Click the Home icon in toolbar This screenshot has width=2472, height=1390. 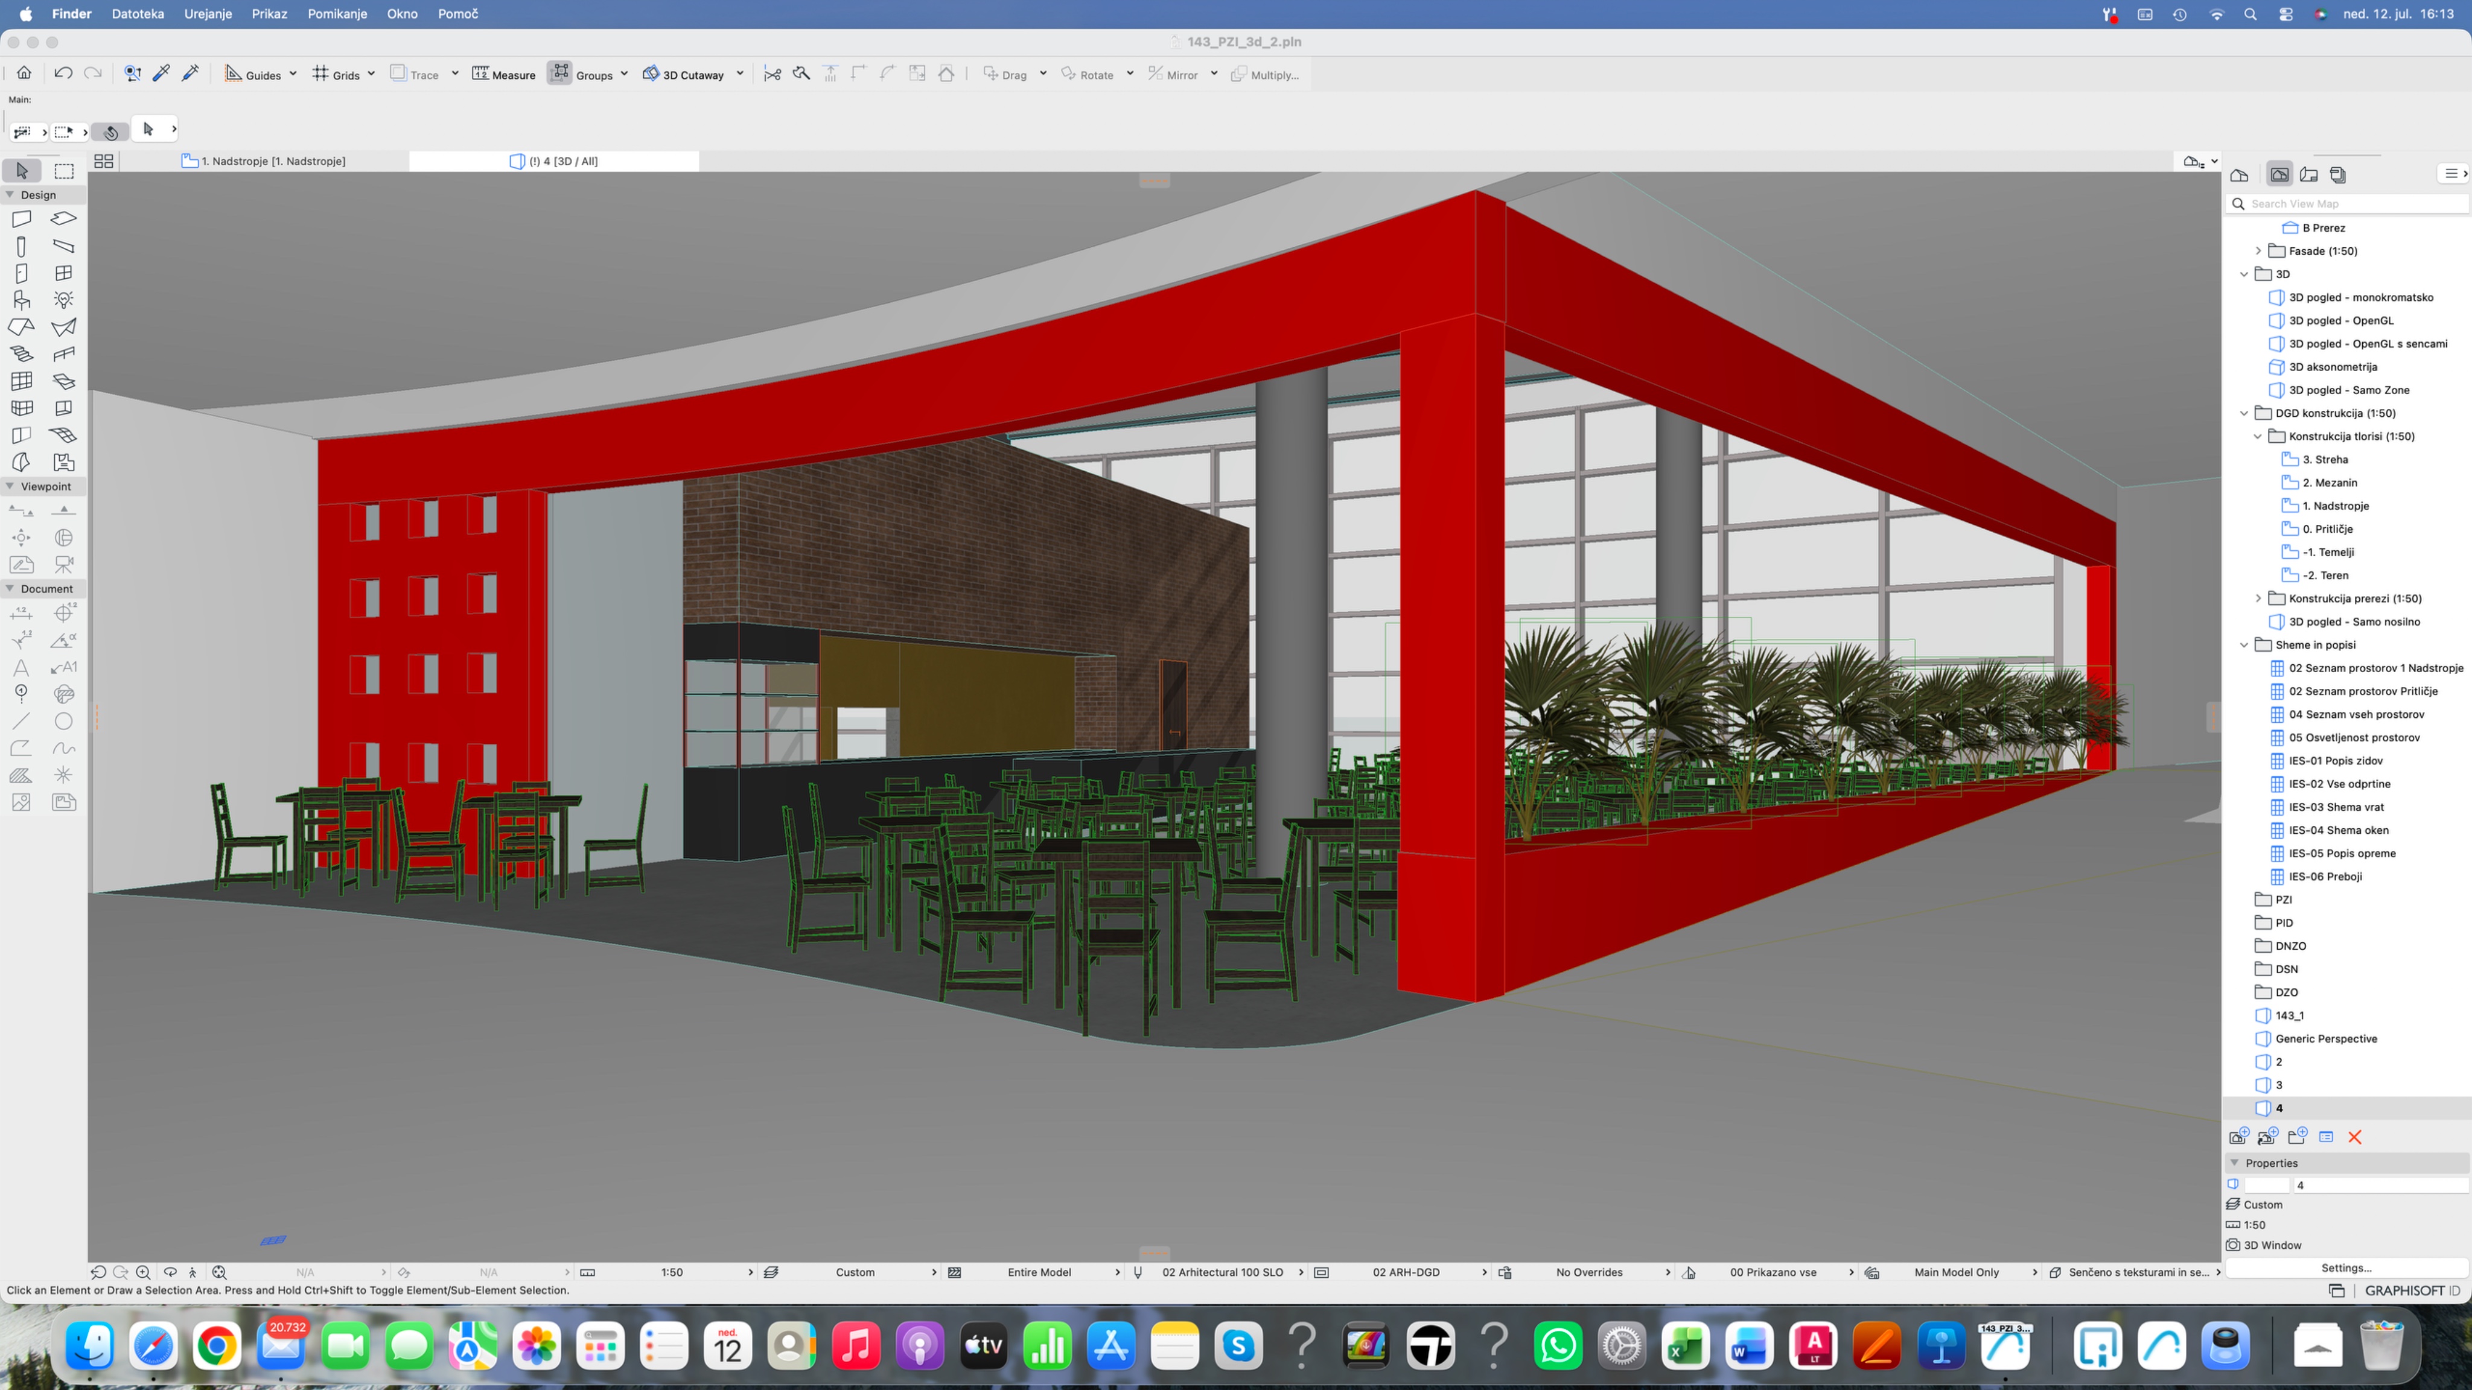click(24, 74)
